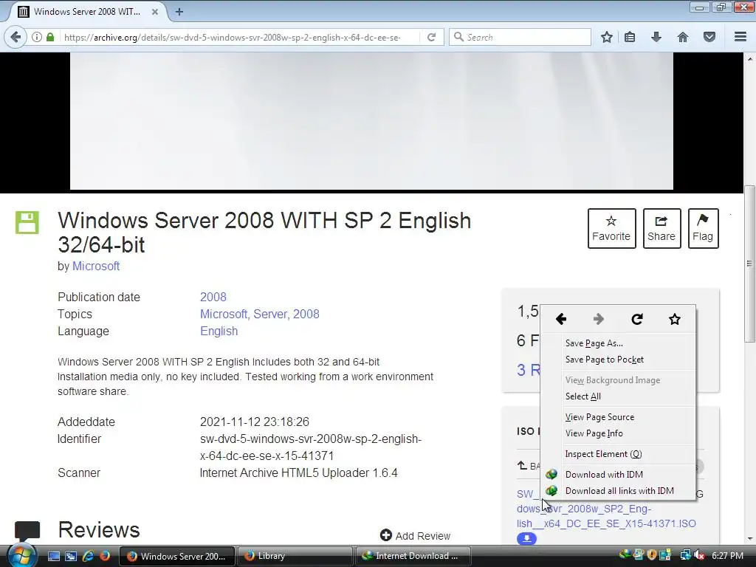Go to Home page icon
This screenshot has width=756, height=567.
pyautogui.click(x=683, y=37)
